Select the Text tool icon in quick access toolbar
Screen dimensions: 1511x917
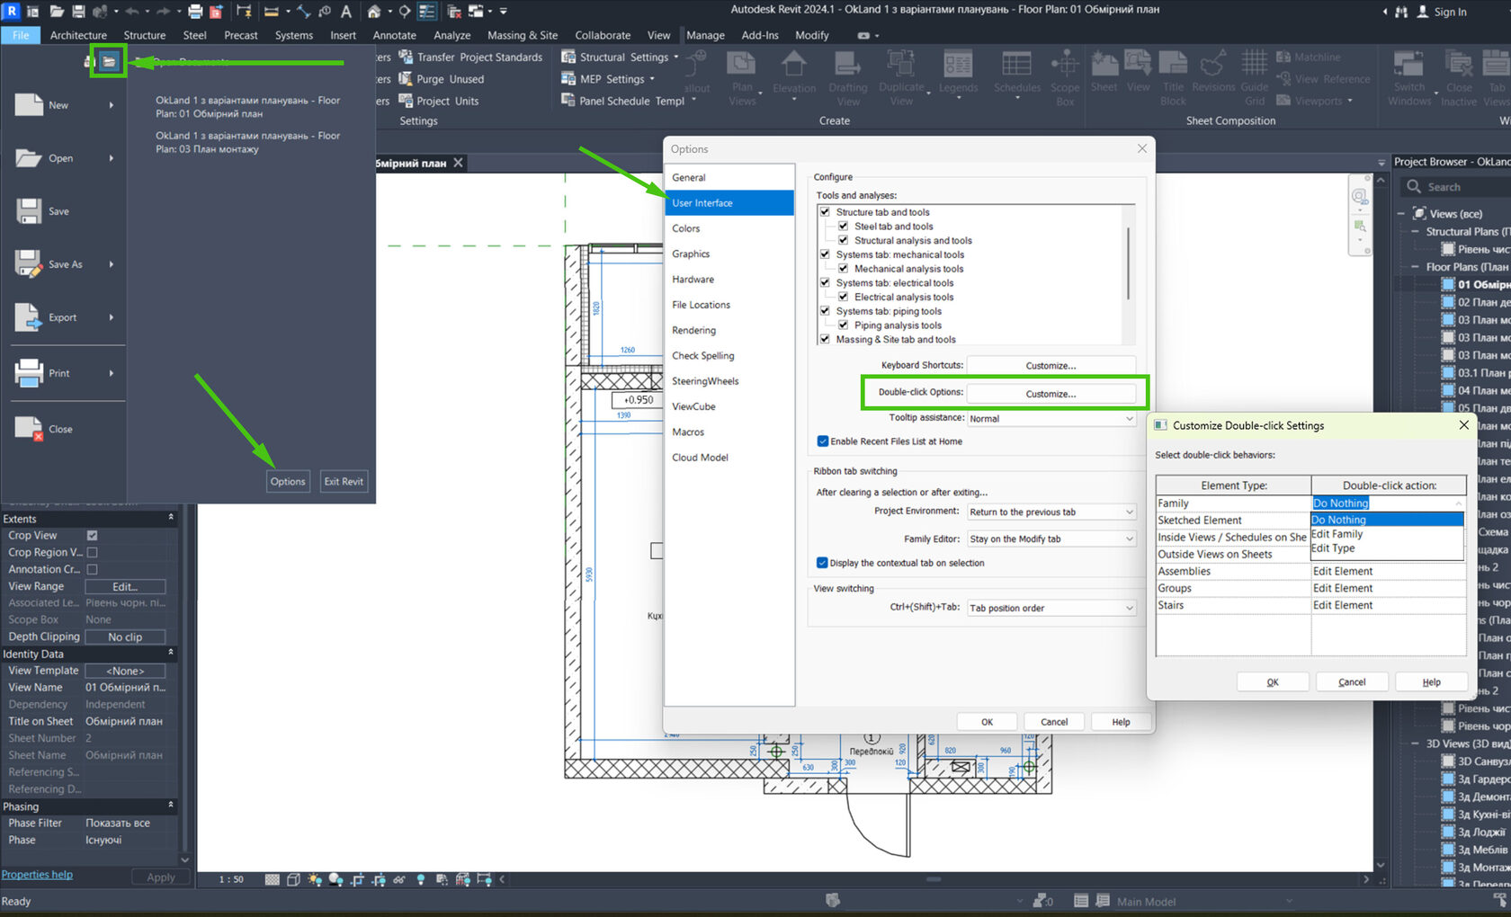(x=345, y=12)
